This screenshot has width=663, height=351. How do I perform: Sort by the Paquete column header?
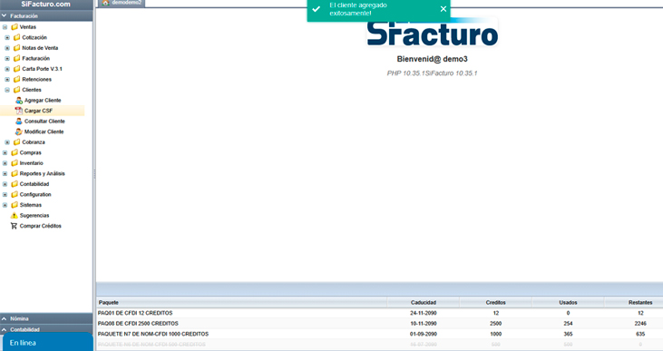point(241,302)
